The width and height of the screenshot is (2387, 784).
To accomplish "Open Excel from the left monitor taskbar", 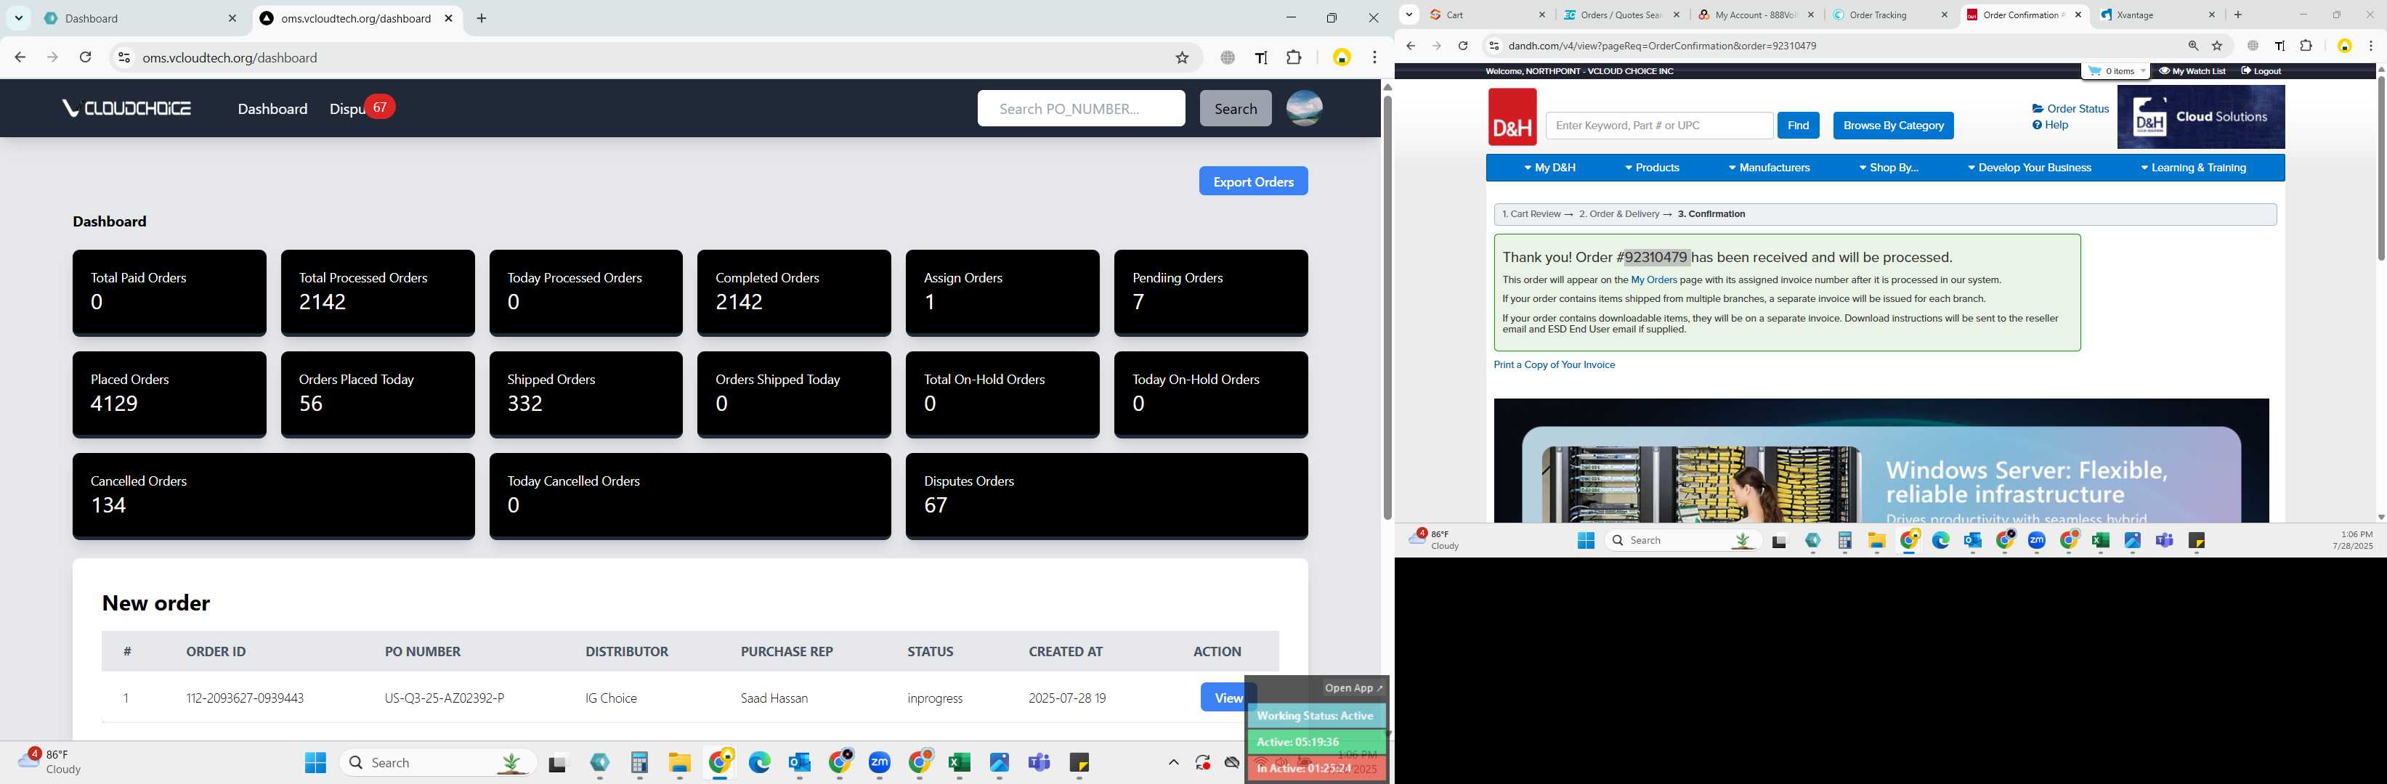I will (959, 763).
